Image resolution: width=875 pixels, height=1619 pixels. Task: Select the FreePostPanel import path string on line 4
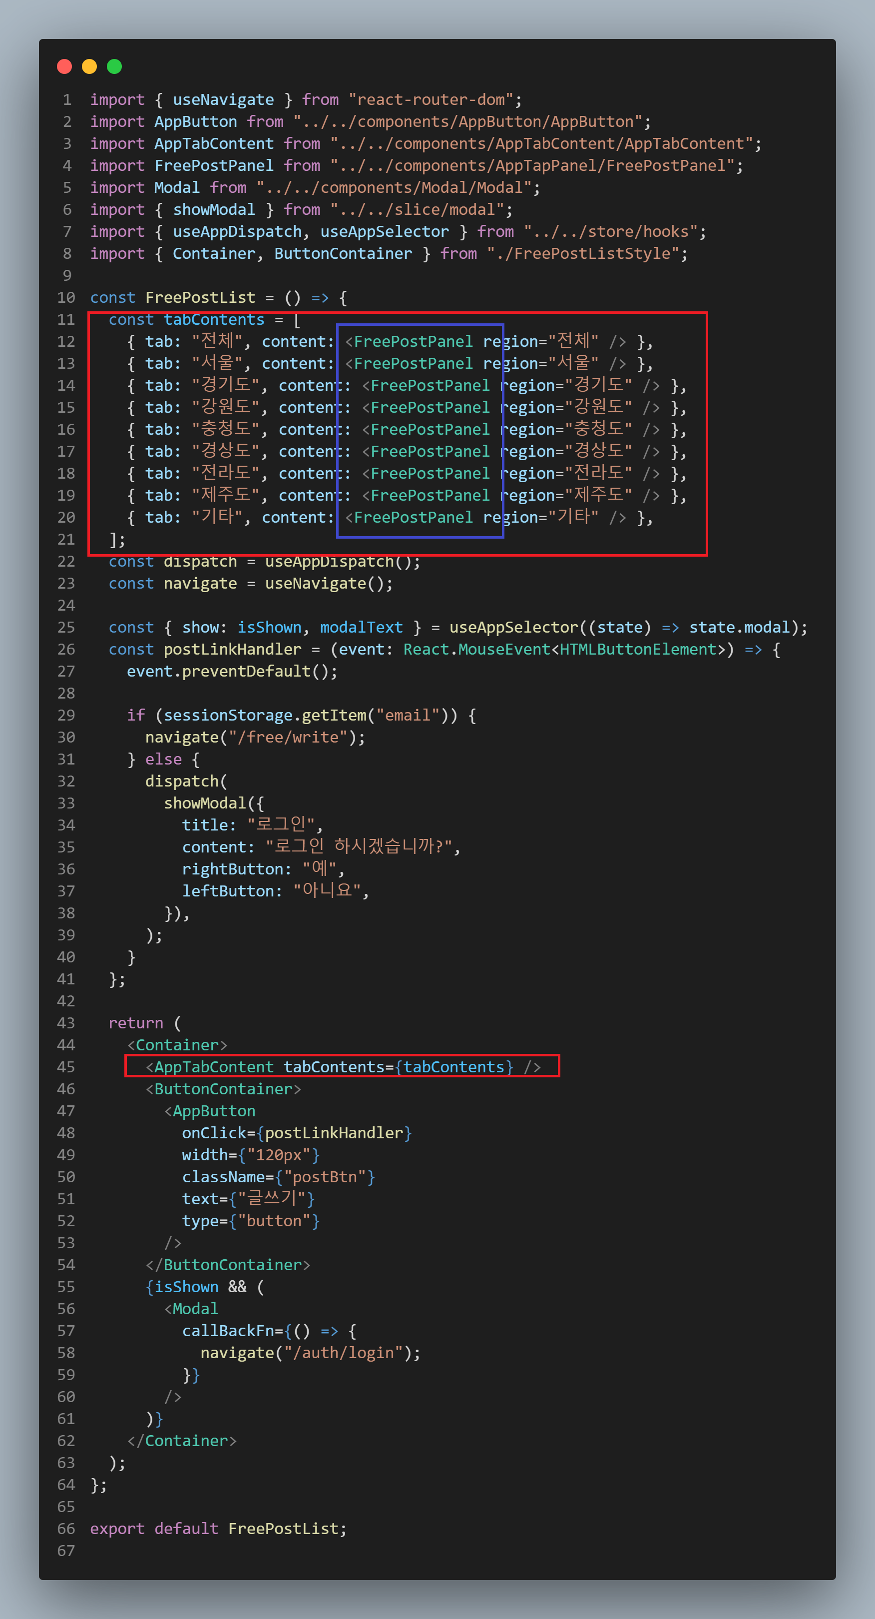point(532,166)
